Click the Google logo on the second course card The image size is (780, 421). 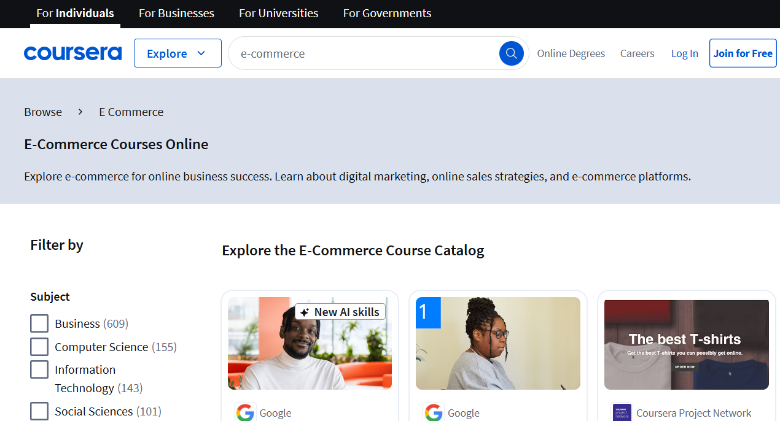tap(433, 412)
